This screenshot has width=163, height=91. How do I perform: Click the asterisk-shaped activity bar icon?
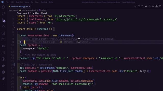(x=3, y=78)
